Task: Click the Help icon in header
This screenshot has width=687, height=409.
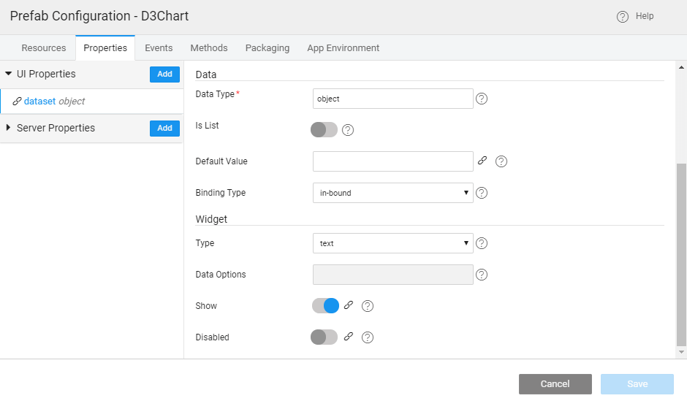Action: [623, 17]
